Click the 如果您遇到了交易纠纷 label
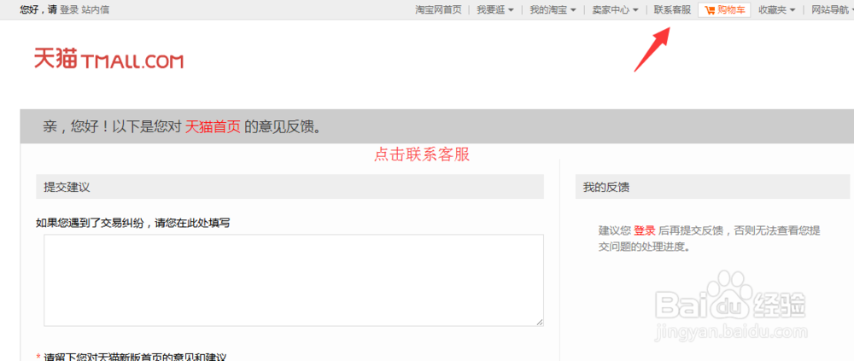This screenshot has width=854, height=361. (132, 222)
